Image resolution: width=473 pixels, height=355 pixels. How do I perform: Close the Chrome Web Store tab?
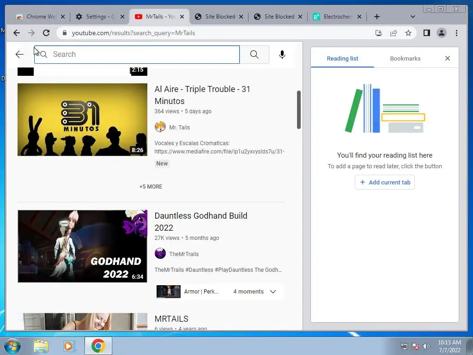(x=63, y=17)
